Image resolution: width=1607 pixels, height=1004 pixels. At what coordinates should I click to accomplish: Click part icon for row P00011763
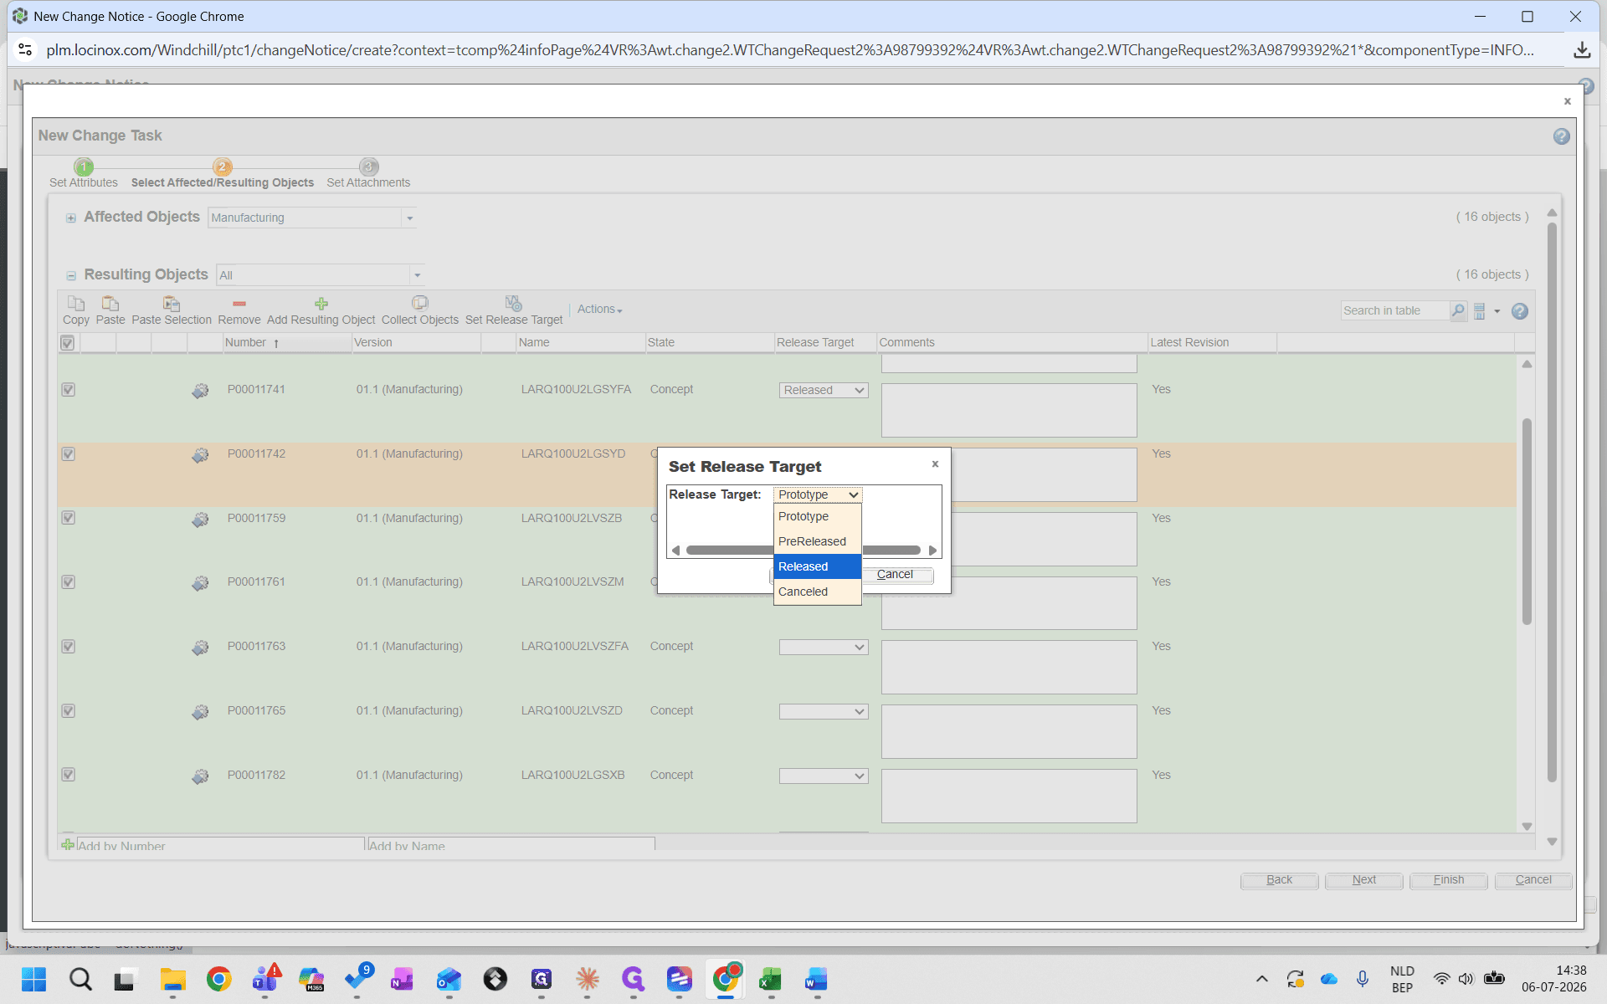pyautogui.click(x=200, y=648)
